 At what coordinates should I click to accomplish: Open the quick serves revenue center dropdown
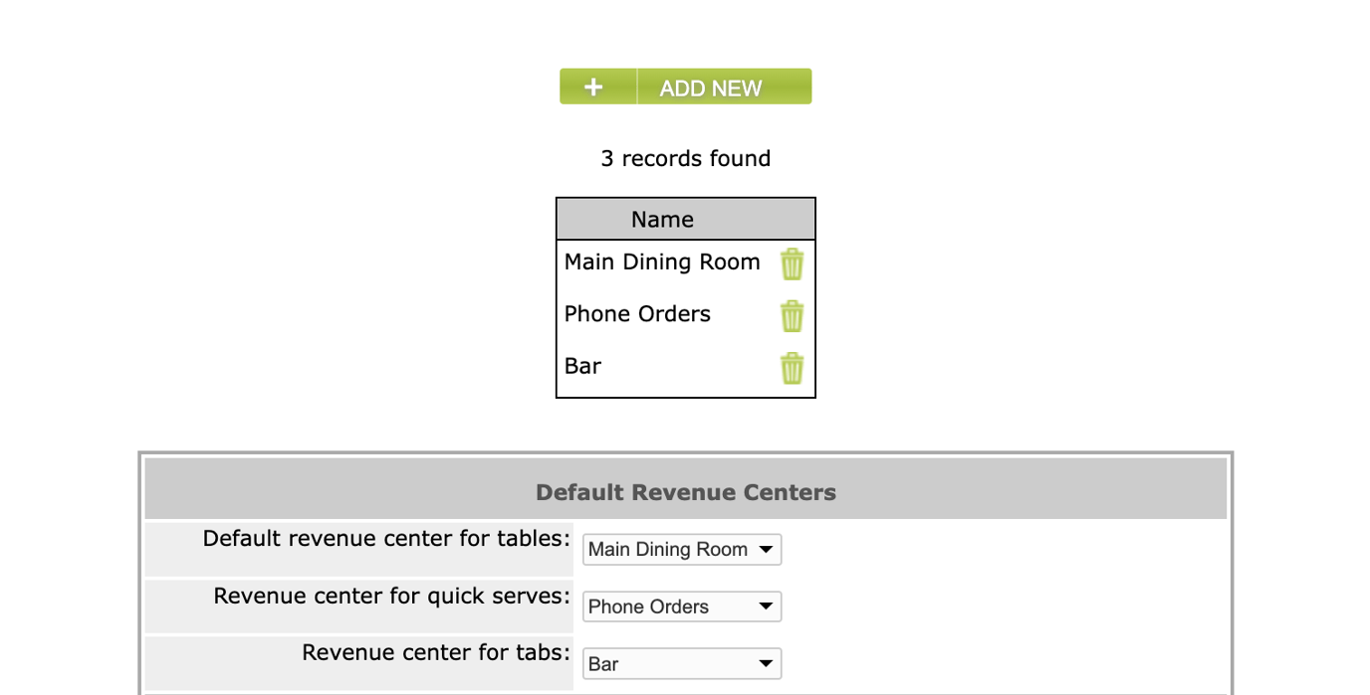coord(682,607)
